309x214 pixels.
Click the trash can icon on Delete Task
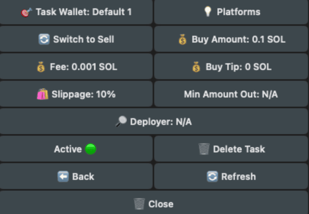coord(204,149)
